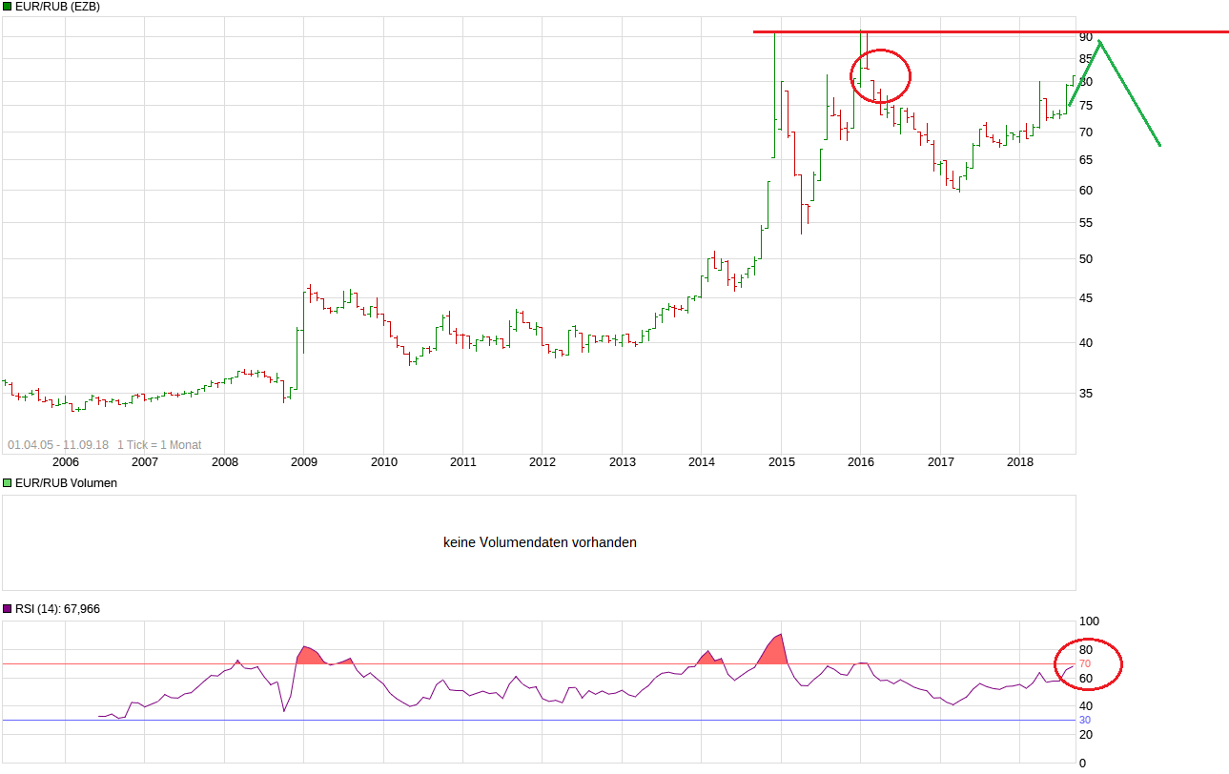Image resolution: width=1229 pixels, height=774 pixels.
Task: Click the red horizontal resistance line at 90
Action: 953,31
